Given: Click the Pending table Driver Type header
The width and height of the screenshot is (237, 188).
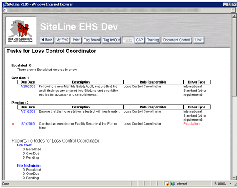Looking at the screenshot, I should click(197, 107).
